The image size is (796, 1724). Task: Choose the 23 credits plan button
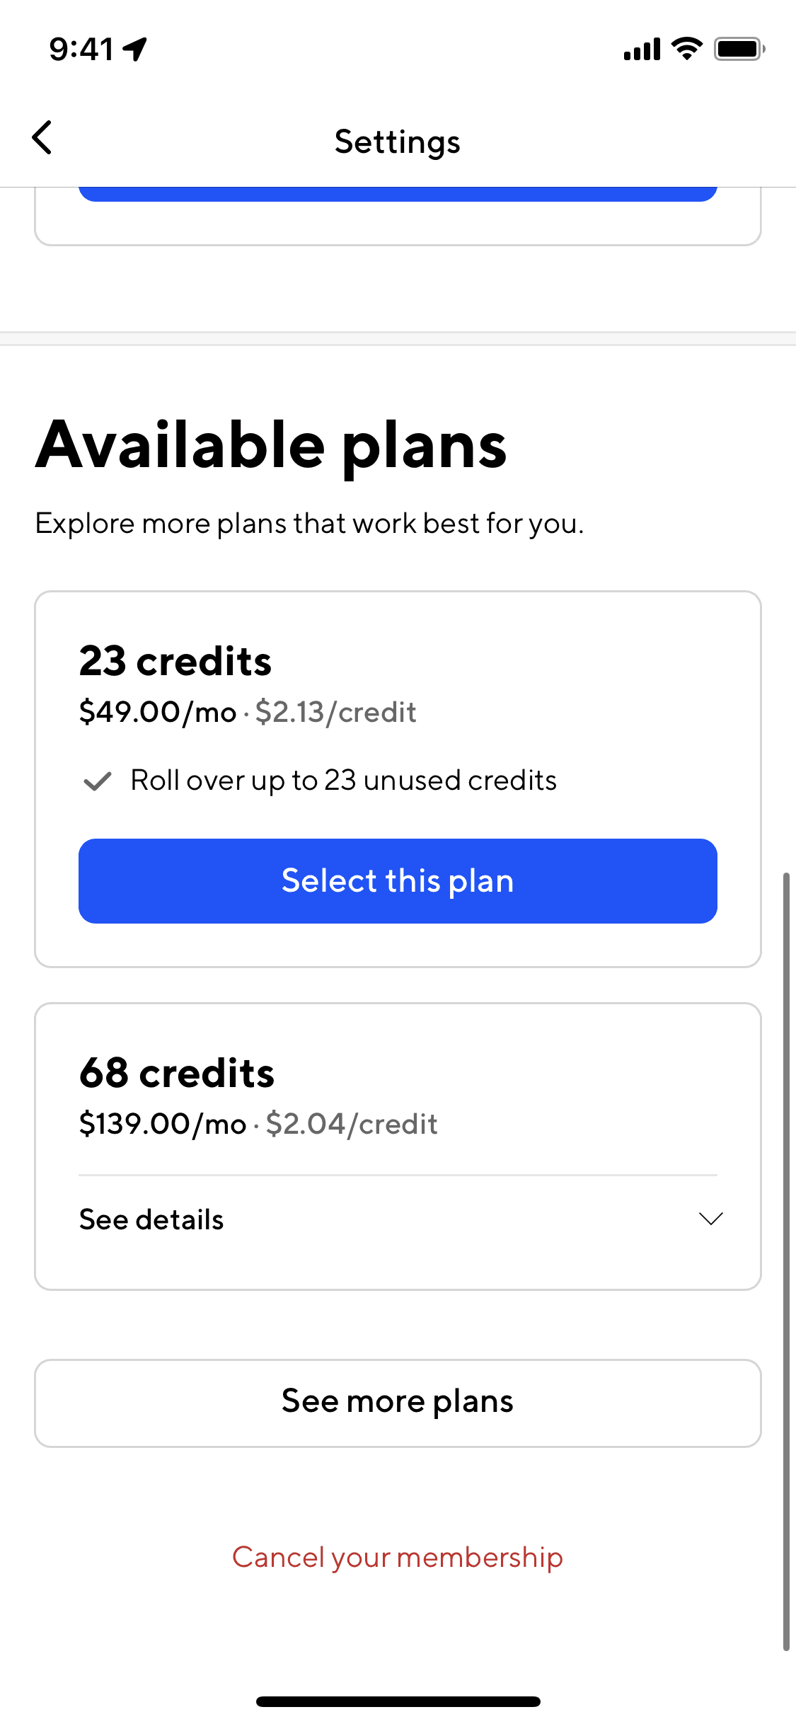point(398,880)
